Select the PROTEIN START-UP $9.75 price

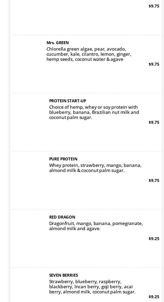coord(154,122)
